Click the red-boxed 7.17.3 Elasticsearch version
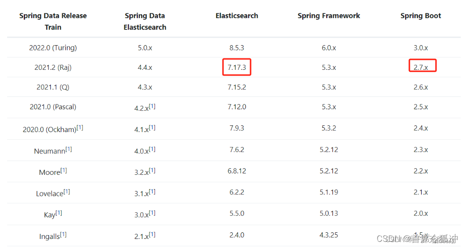465x248 pixels. tap(237, 67)
